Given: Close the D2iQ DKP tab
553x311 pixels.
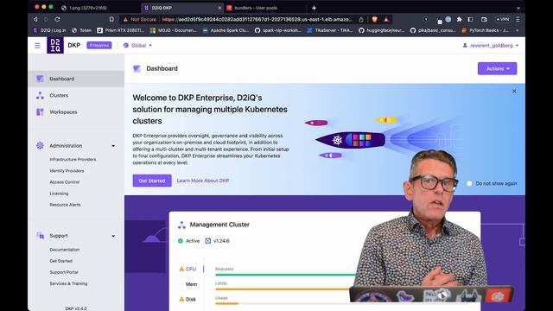Looking at the screenshot, I should click(219, 8).
